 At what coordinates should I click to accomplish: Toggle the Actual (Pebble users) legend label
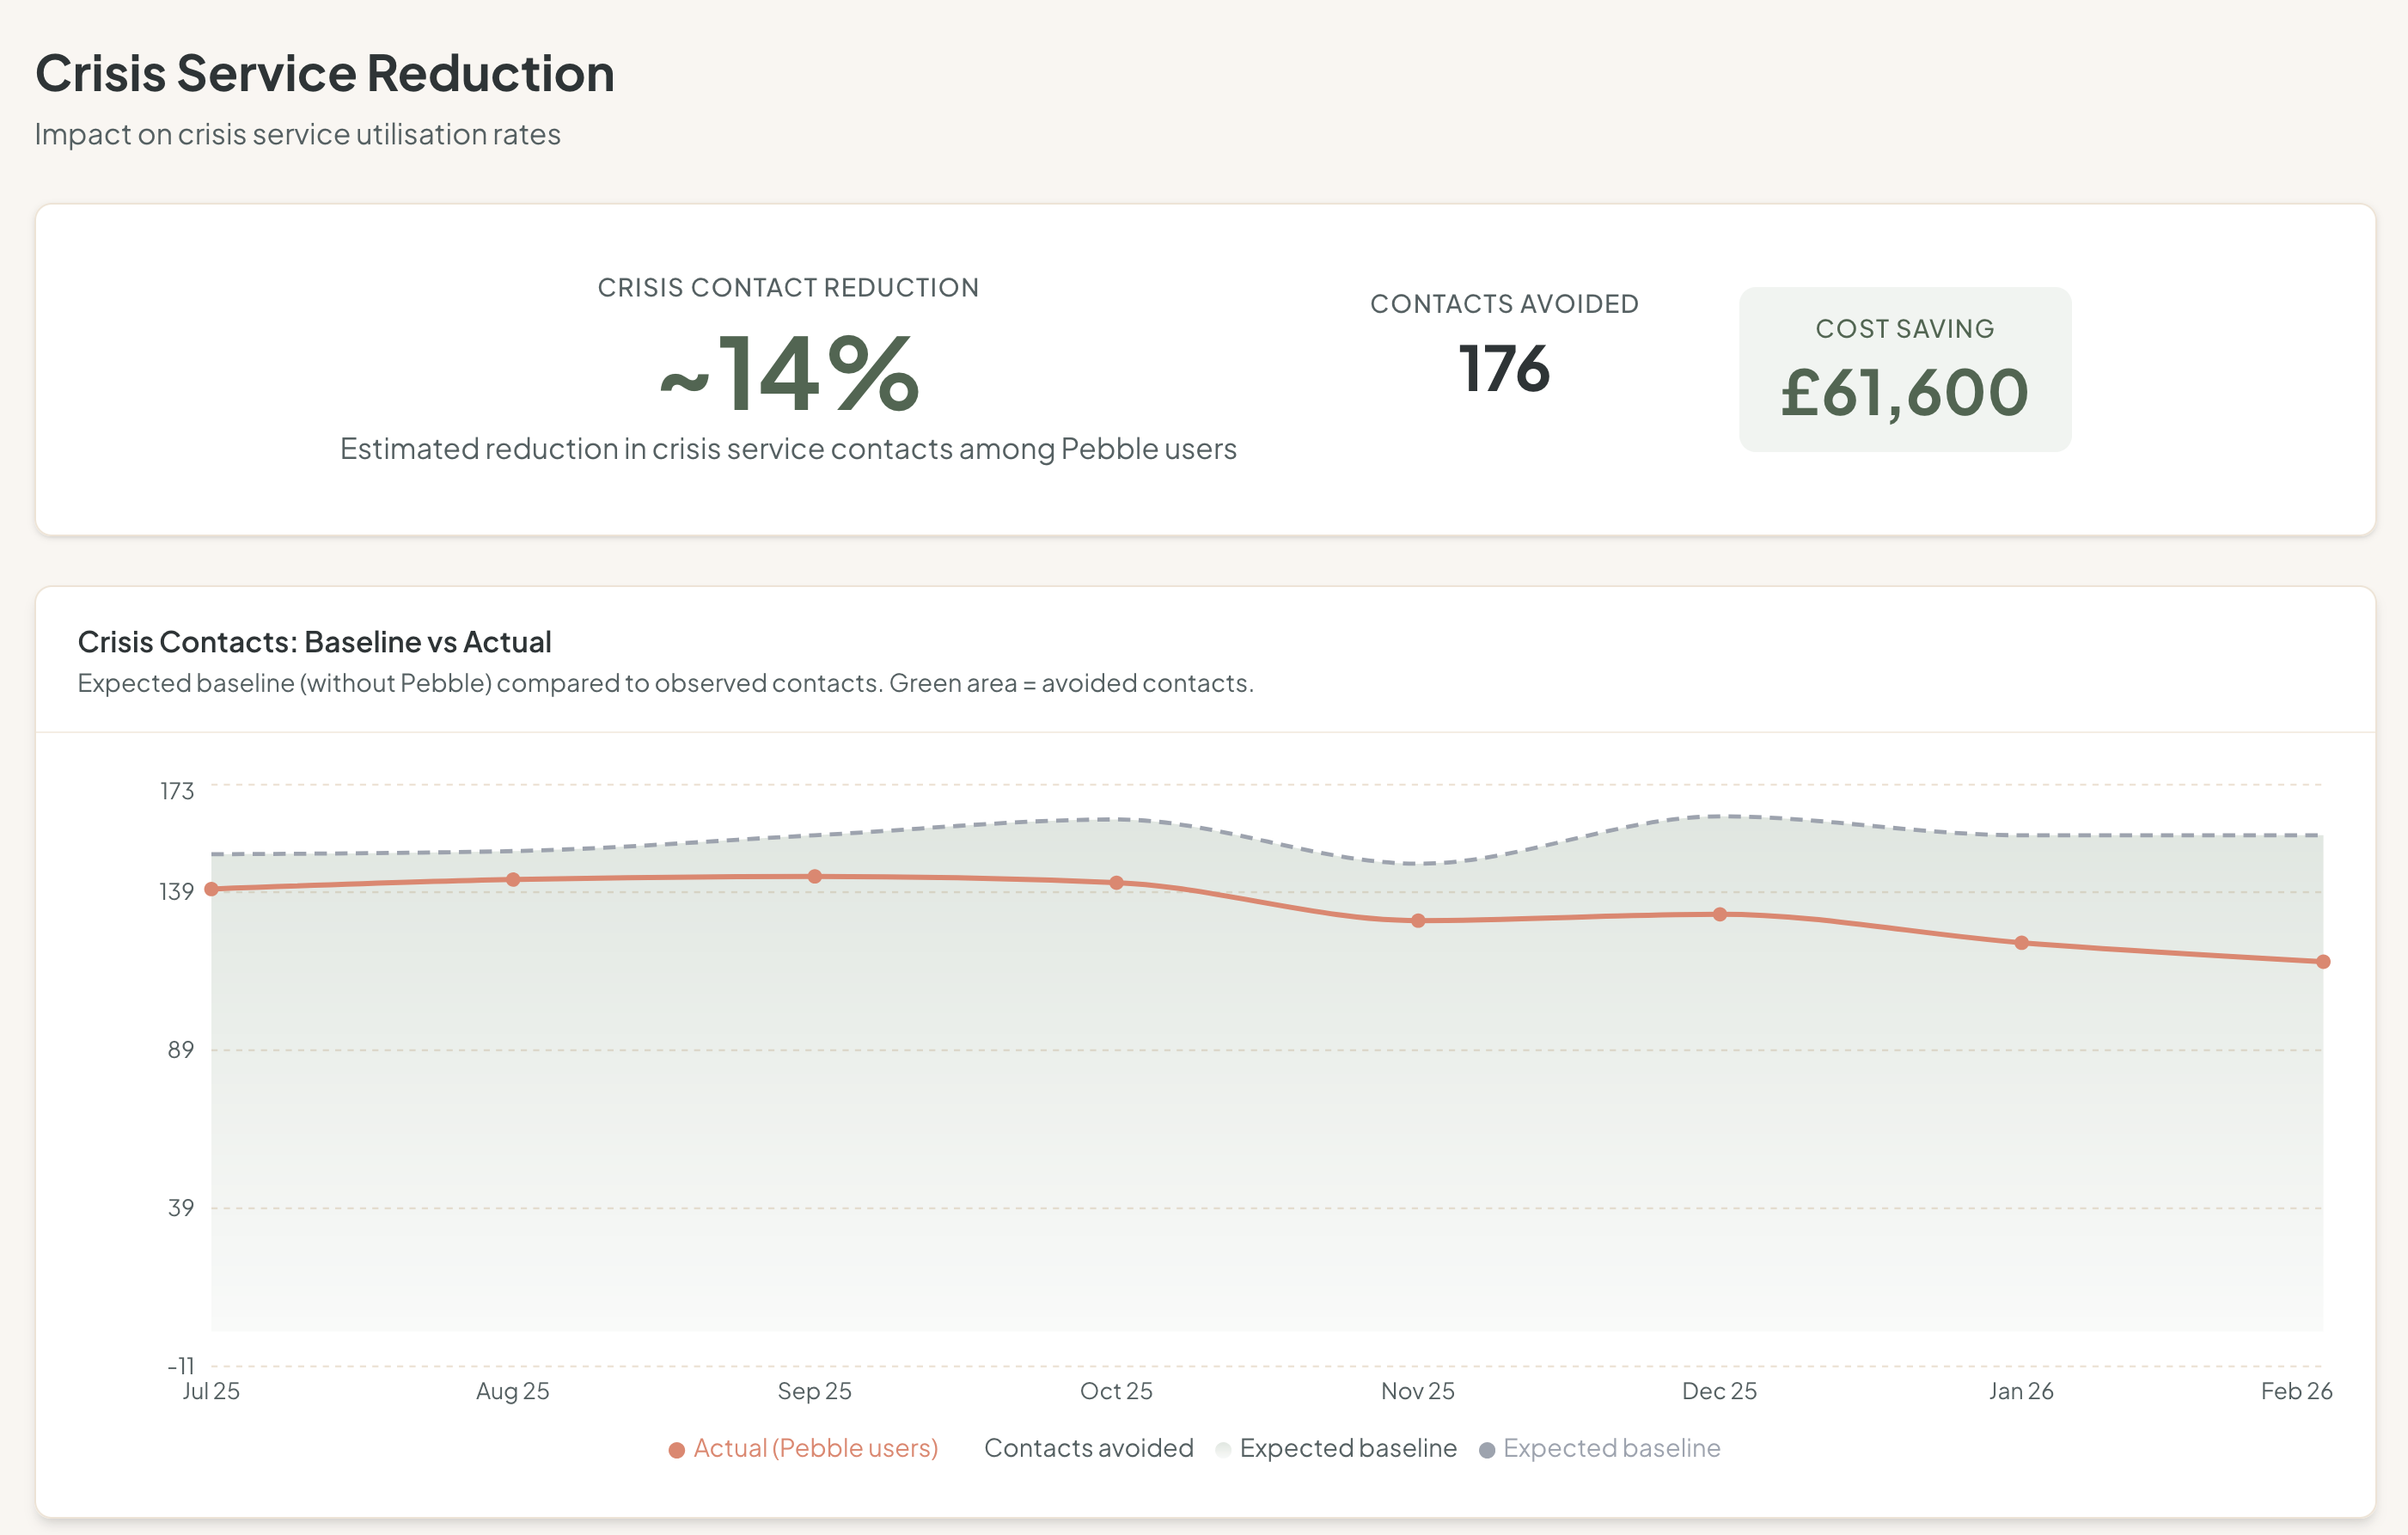point(815,1448)
